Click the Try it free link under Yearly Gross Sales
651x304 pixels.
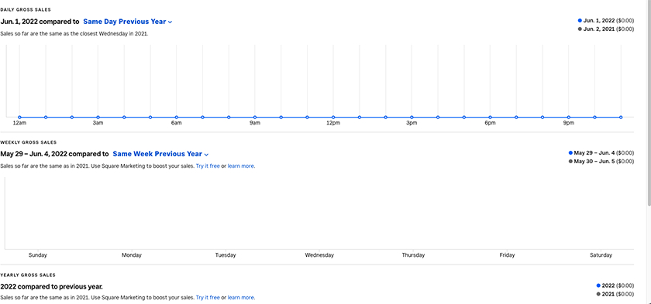tap(208, 297)
